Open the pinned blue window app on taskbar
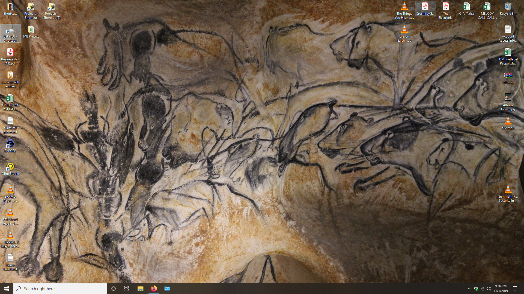524x294 pixels. pyautogui.click(x=167, y=289)
